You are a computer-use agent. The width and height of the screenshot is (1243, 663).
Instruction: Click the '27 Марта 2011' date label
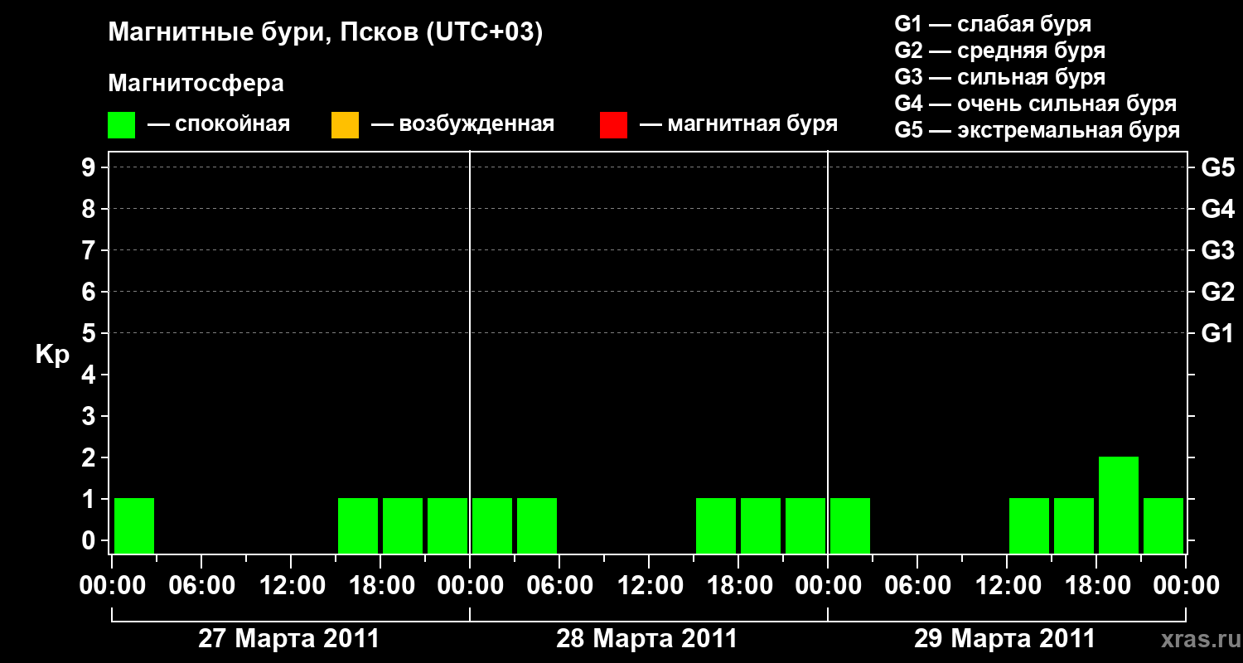[288, 639]
